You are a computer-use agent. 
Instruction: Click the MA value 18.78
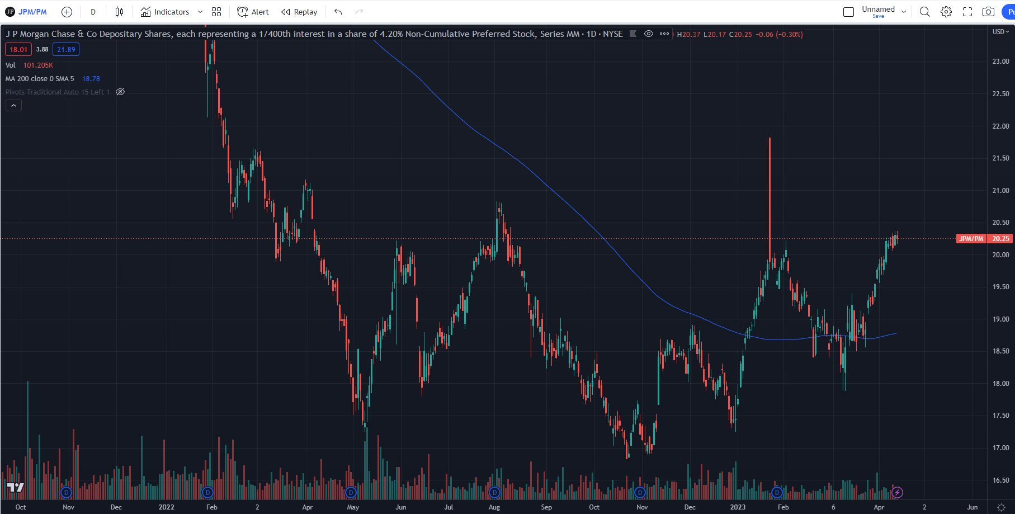[91, 79]
